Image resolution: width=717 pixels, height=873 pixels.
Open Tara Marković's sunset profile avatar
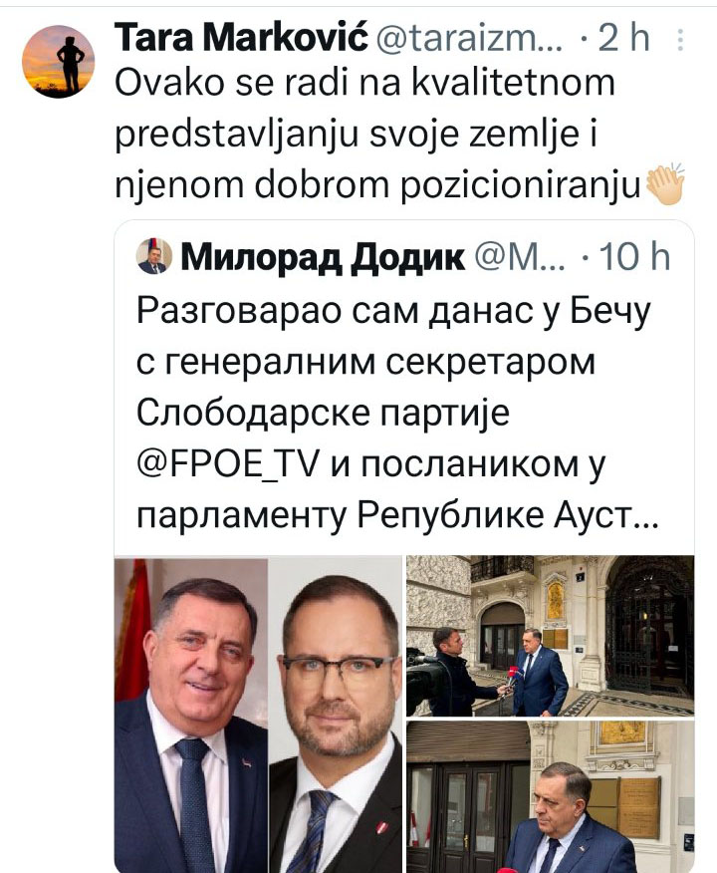point(58,61)
